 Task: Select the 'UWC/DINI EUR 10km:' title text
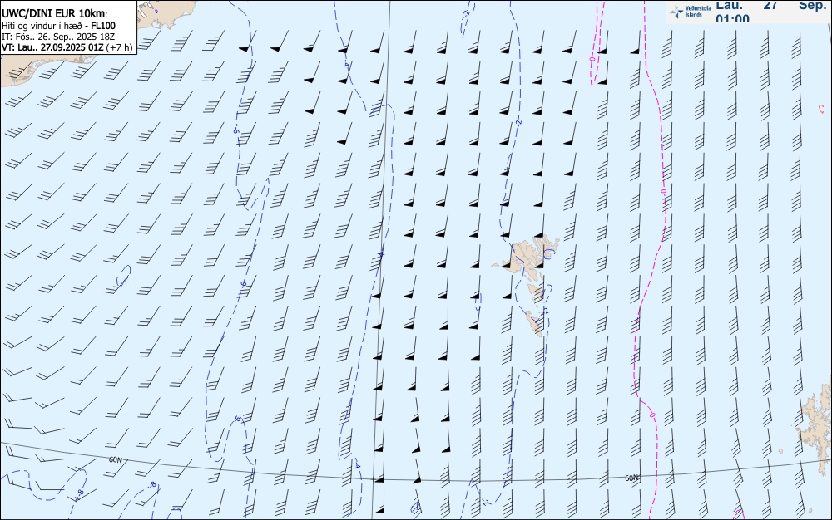pyautogui.click(x=55, y=14)
